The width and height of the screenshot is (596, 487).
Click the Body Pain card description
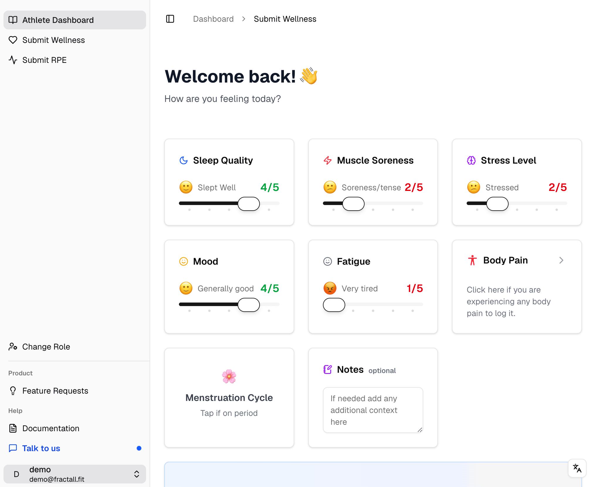pos(509,301)
